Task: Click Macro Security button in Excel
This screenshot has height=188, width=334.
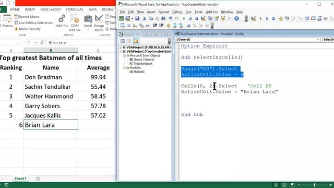Action: click(x=28, y=29)
